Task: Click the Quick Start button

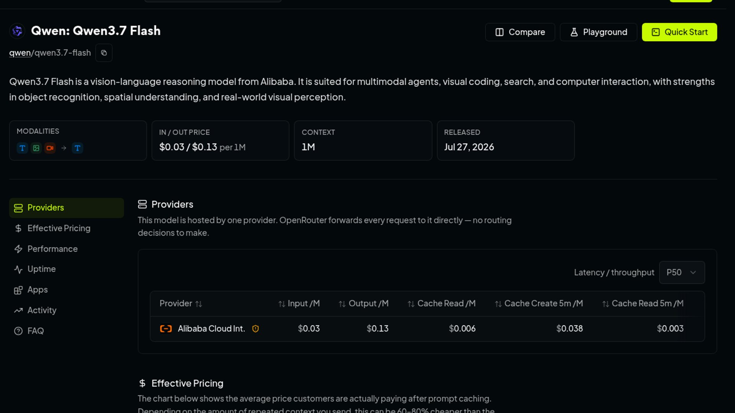Action: pos(679,32)
